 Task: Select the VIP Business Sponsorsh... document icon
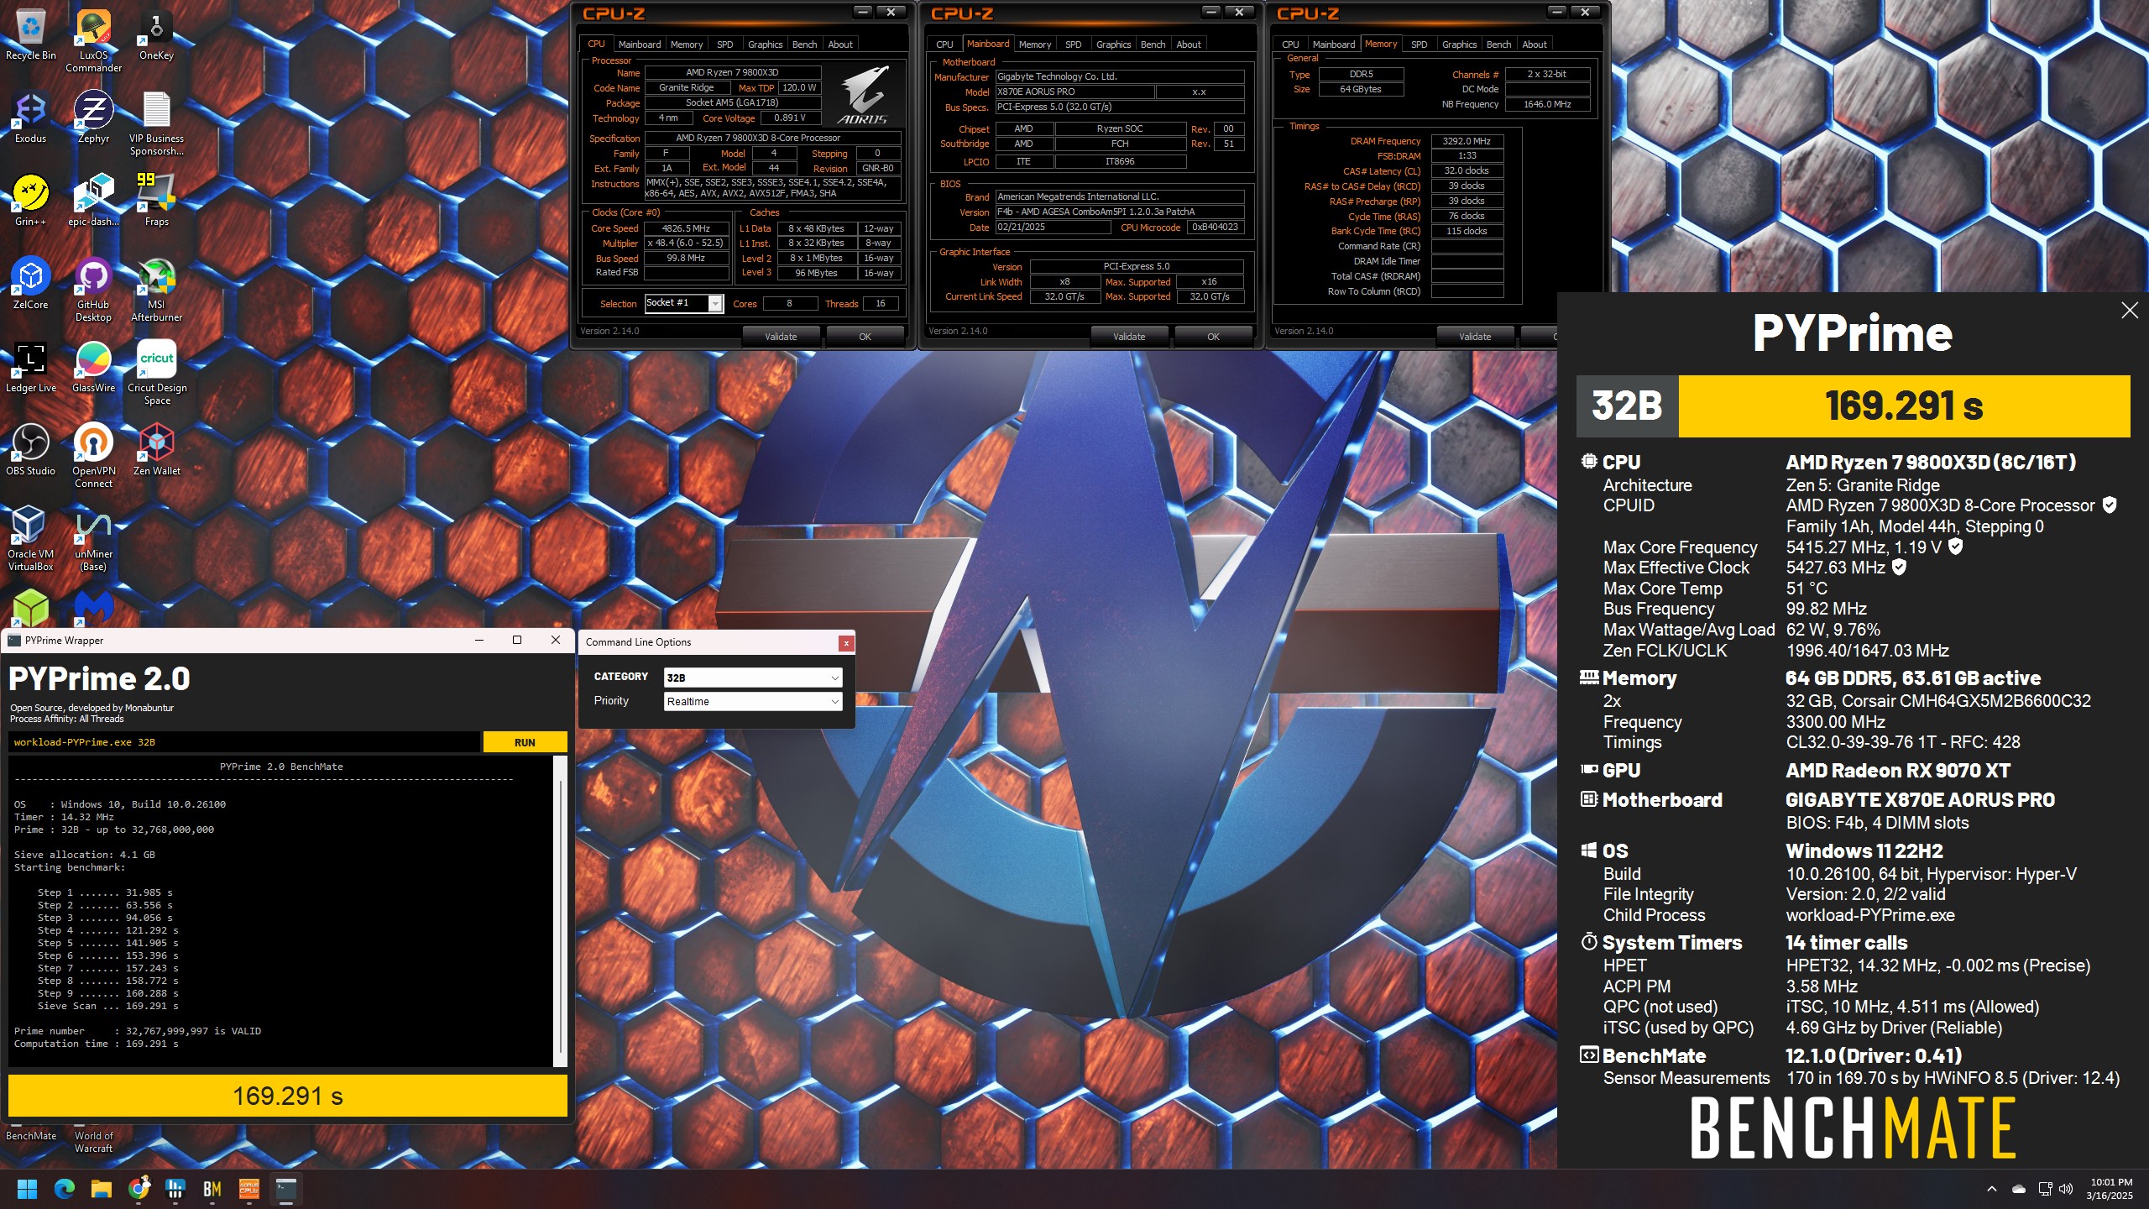(x=156, y=123)
